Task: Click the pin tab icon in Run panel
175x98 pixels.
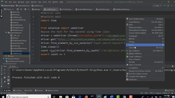Action: (x=5, y=82)
